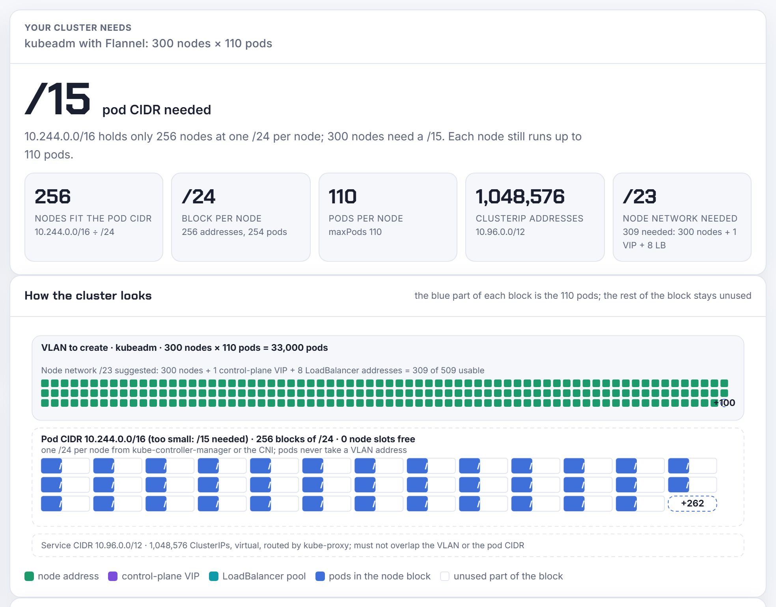This screenshot has height=607, width=776.
Task: Click the VLAN to create kubeadm title
Action: click(x=185, y=348)
